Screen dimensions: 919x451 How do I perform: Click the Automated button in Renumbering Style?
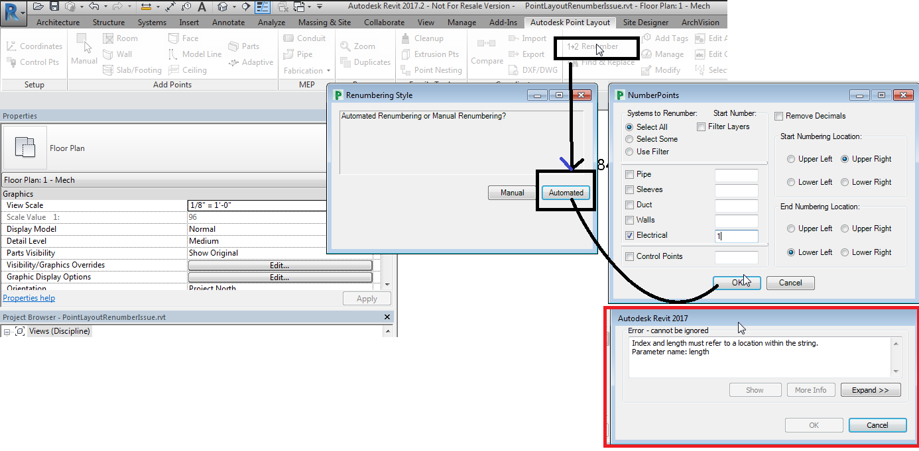566,193
